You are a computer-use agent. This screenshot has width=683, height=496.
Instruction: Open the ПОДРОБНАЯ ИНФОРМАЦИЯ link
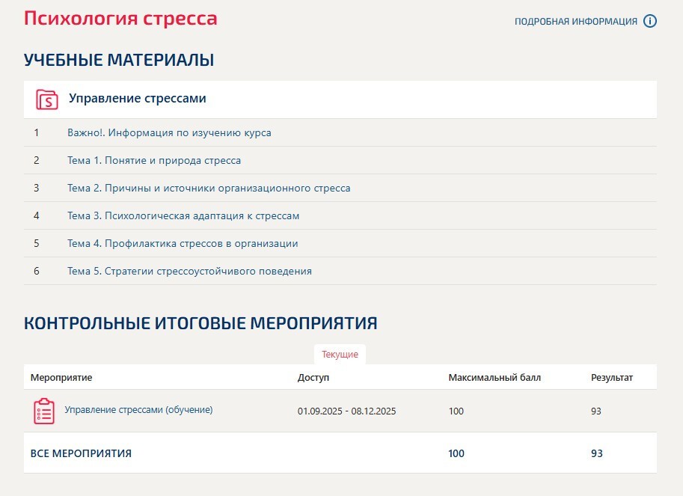pyautogui.click(x=575, y=22)
